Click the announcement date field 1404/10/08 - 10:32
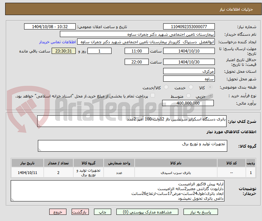The height and width of the screenshot is (221, 262). pyautogui.click(x=50, y=27)
